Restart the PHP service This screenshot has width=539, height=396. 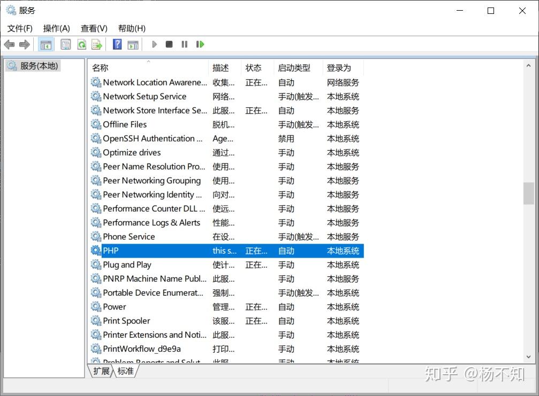(x=200, y=44)
